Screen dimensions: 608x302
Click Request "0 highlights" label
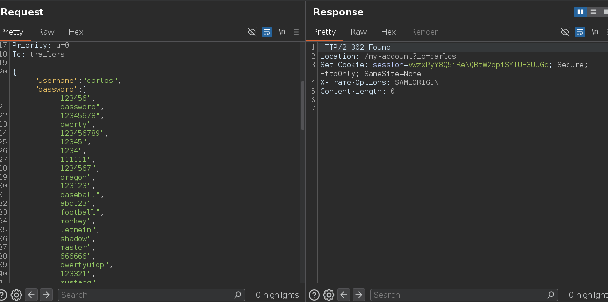[277, 295]
